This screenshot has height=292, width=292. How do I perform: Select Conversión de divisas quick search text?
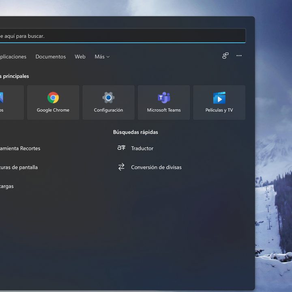[156, 167]
